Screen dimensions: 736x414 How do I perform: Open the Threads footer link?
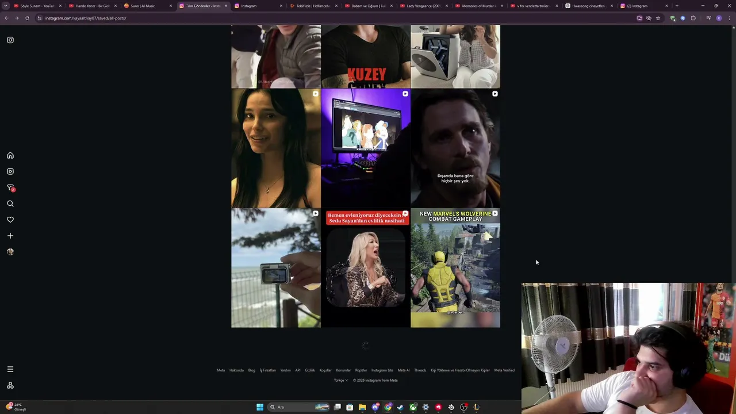click(x=420, y=370)
